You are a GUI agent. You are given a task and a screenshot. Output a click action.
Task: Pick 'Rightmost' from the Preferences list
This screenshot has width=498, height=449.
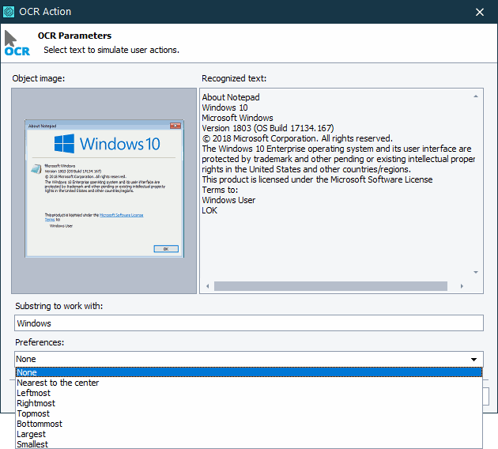pos(36,403)
